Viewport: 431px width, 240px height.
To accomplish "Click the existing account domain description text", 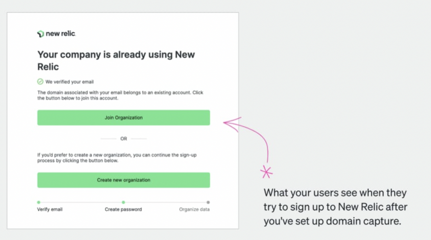I will pyautogui.click(x=120, y=95).
